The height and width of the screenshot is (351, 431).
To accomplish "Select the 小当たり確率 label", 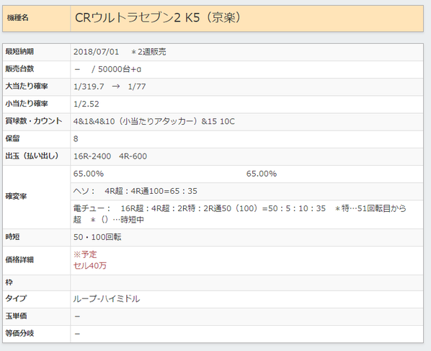I will click(27, 103).
